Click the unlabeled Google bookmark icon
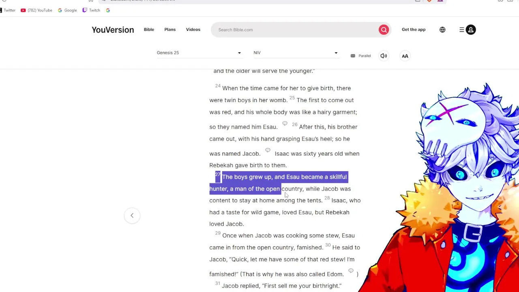This screenshot has width=519, height=292. [108, 10]
